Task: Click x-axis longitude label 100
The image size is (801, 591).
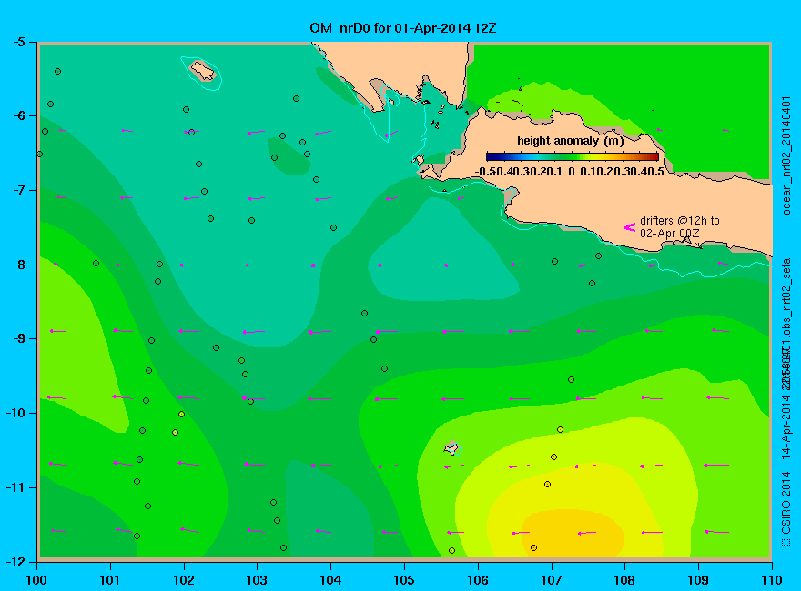Action: click(36, 580)
